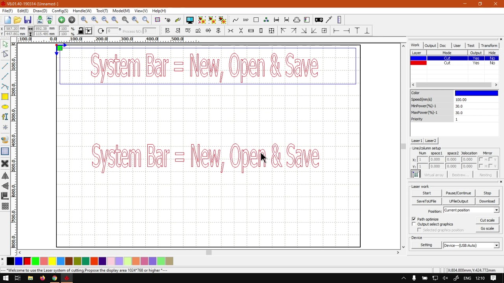Pick the yellow swatch in color palette

(52, 261)
